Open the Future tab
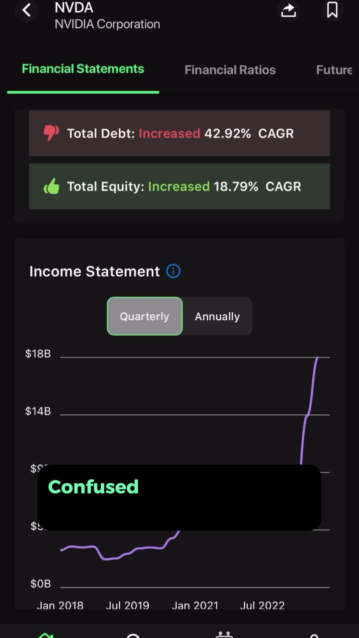 click(x=334, y=70)
